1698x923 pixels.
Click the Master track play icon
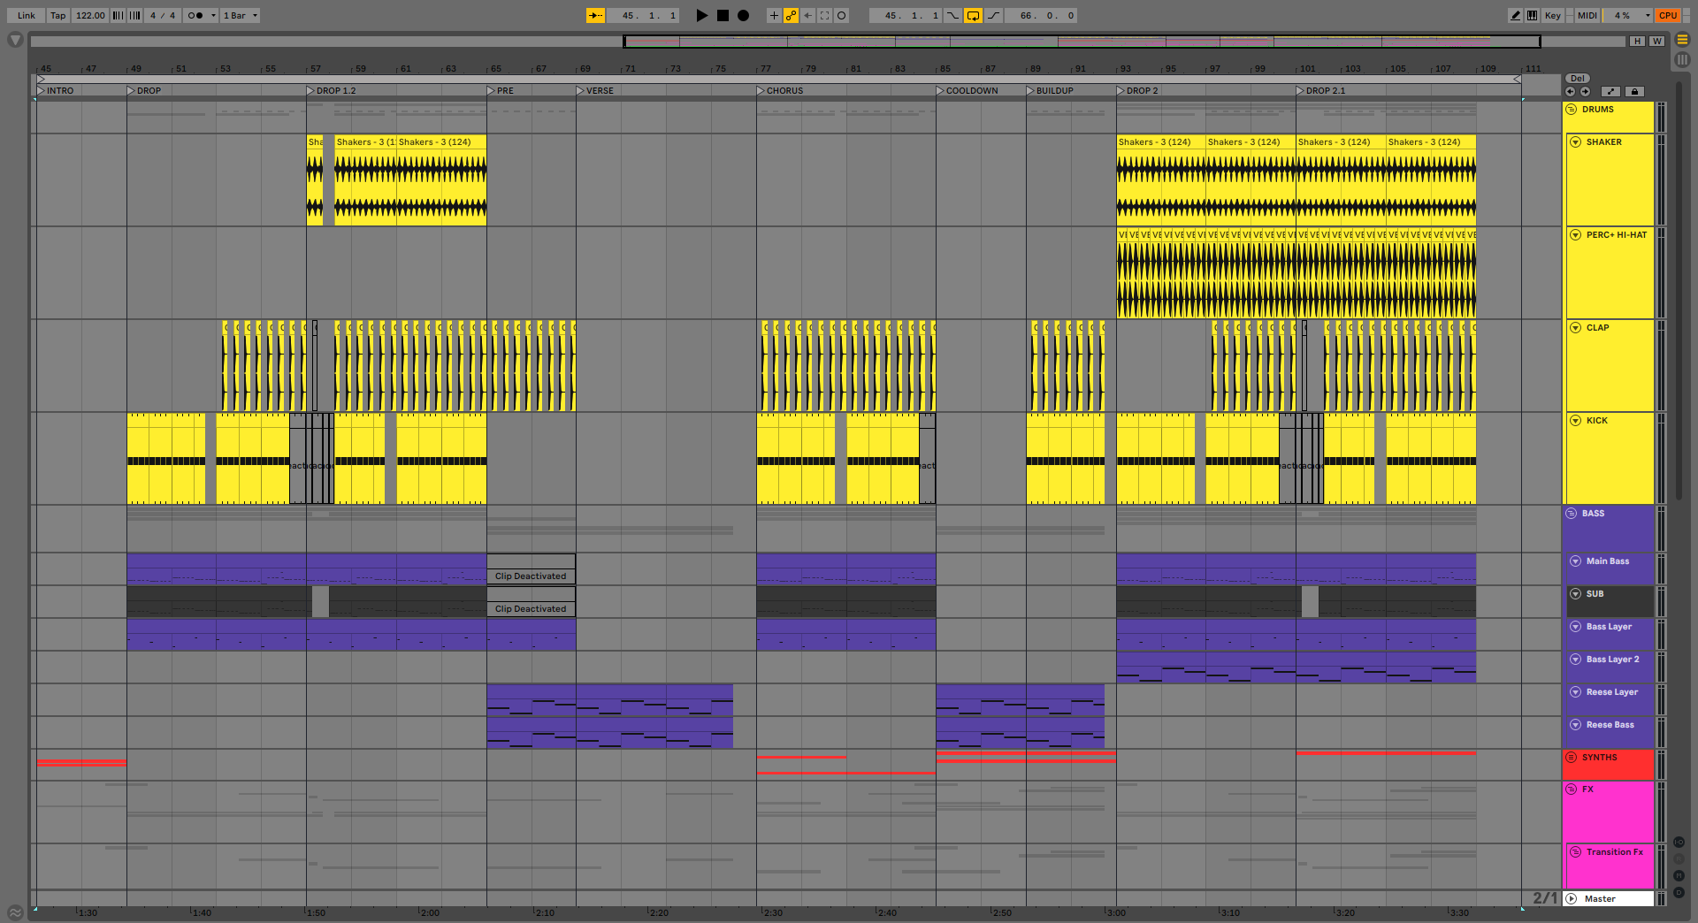pyautogui.click(x=1572, y=899)
